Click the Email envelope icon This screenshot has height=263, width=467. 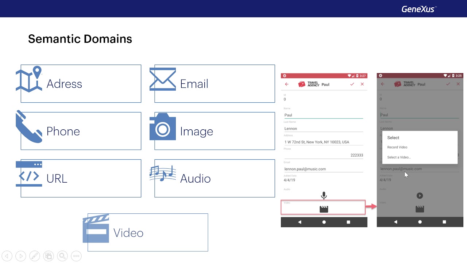coord(163,79)
